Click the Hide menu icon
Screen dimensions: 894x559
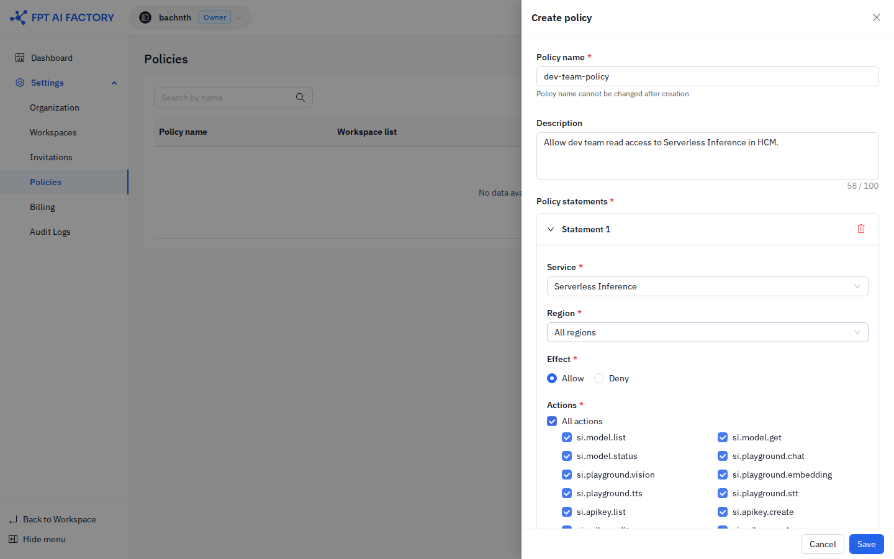(x=13, y=539)
